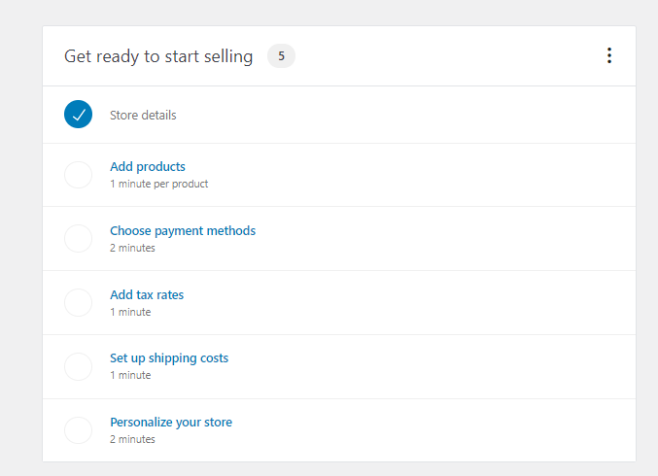This screenshot has height=476, width=658.
Task: Click the '1 minute' estimate under Add tax rates
Action: tap(130, 312)
